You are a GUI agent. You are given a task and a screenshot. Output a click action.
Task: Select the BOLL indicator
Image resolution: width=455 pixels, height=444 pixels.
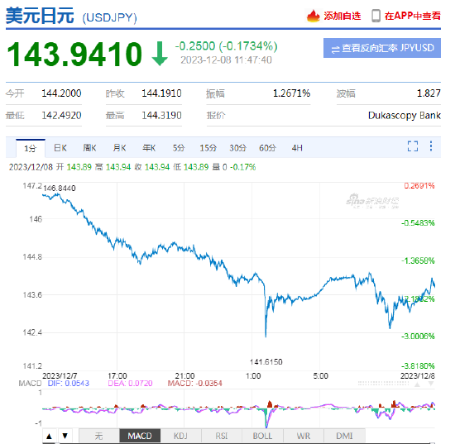click(x=262, y=436)
